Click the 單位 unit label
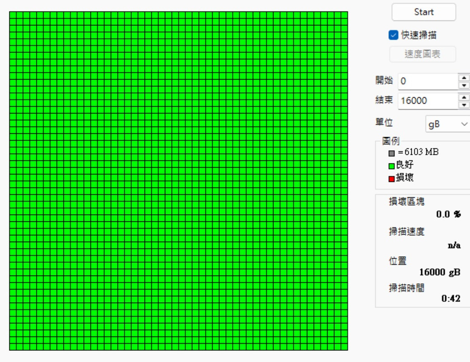 tap(384, 123)
